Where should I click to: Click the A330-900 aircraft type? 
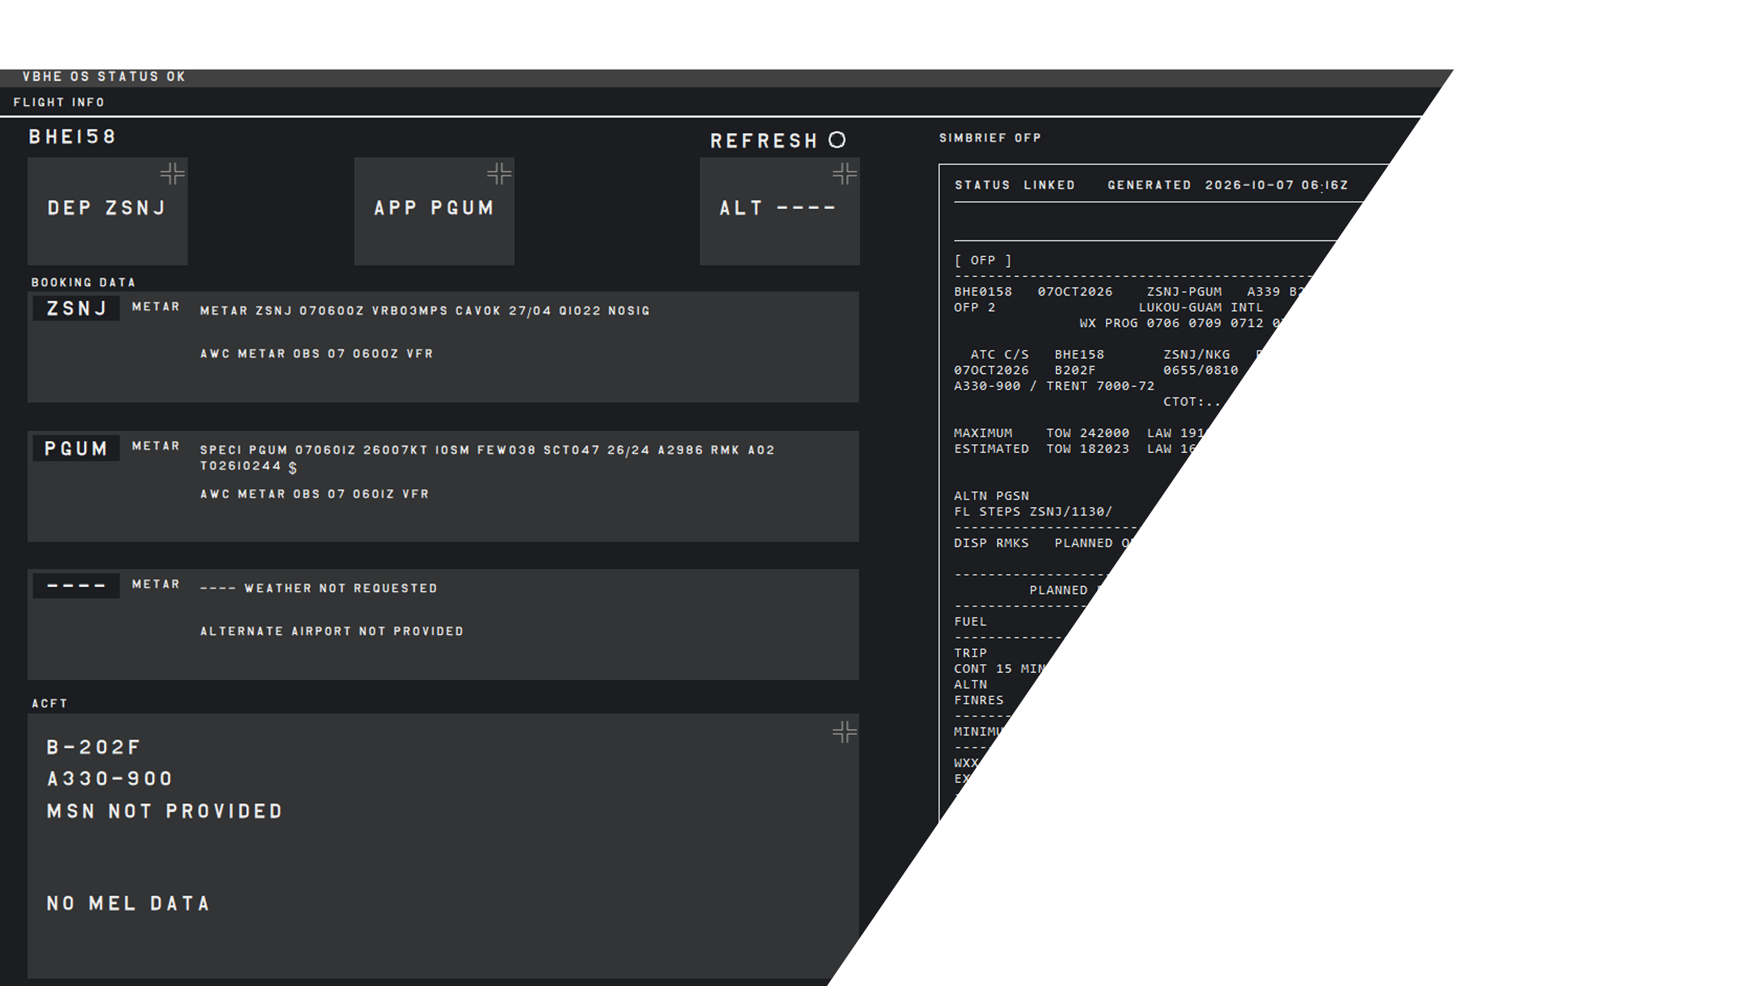pos(109,779)
